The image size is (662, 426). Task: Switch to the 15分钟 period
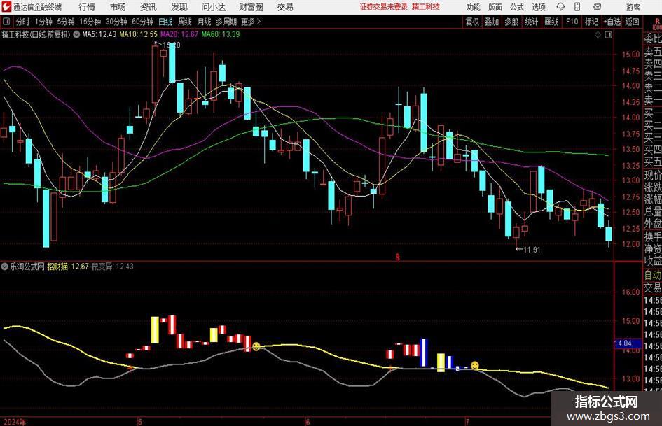tap(90, 22)
